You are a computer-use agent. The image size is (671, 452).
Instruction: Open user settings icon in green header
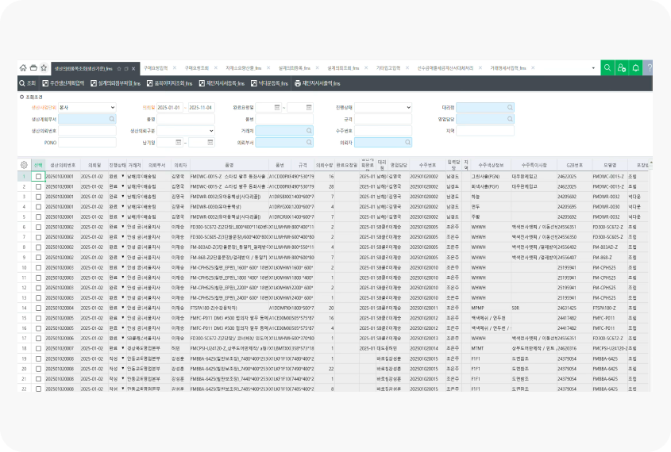pyautogui.click(x=622, y=68)
